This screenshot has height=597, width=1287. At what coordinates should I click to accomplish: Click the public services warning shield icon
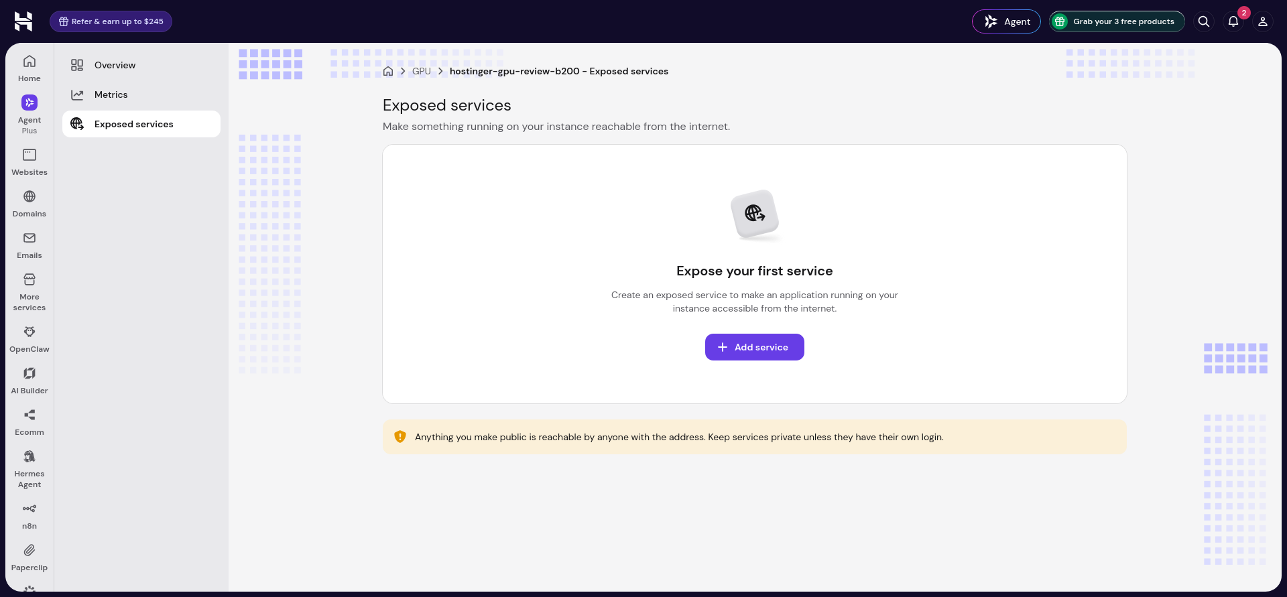400,437
